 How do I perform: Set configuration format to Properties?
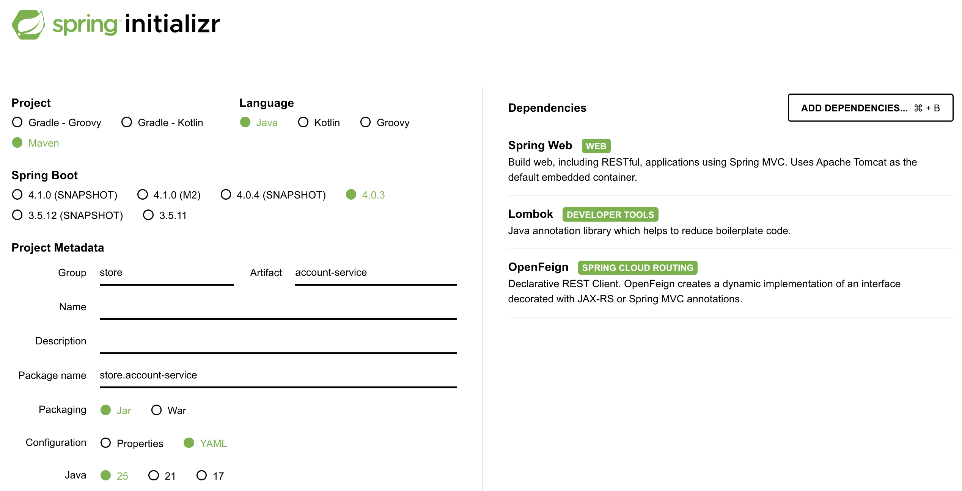point(106,443)
